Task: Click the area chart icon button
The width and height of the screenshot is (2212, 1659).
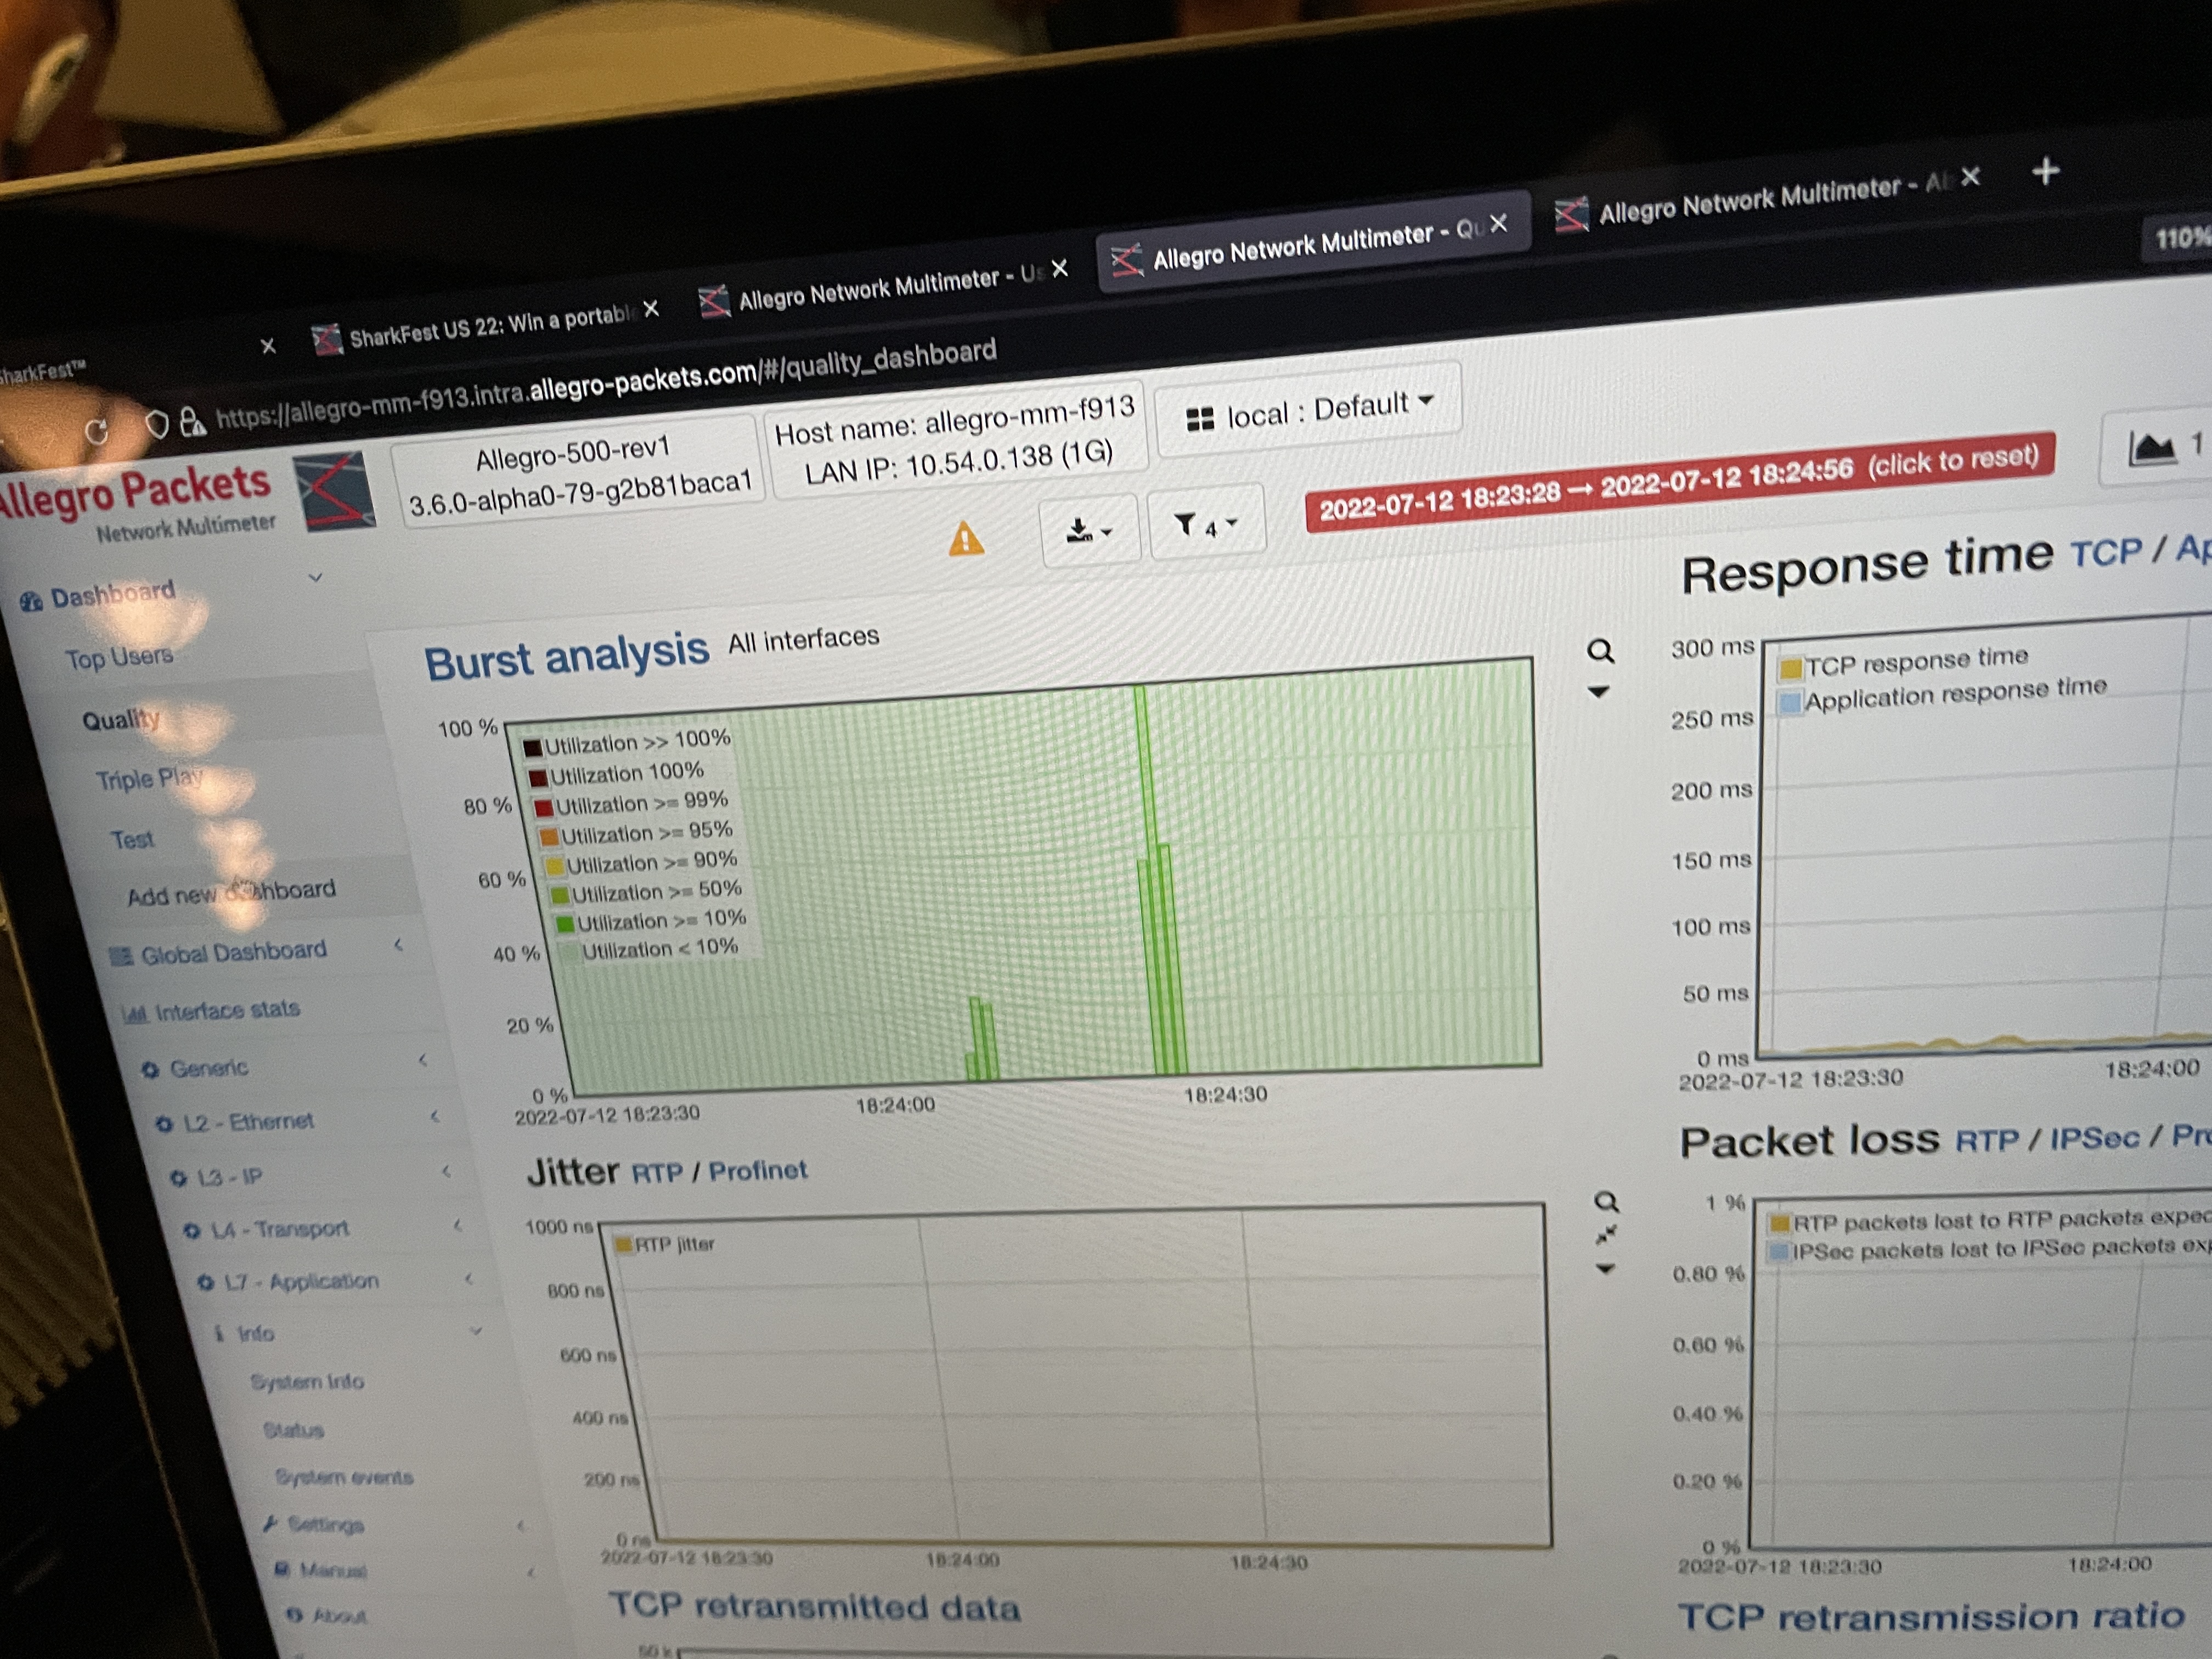Action: pos(2158,447)
